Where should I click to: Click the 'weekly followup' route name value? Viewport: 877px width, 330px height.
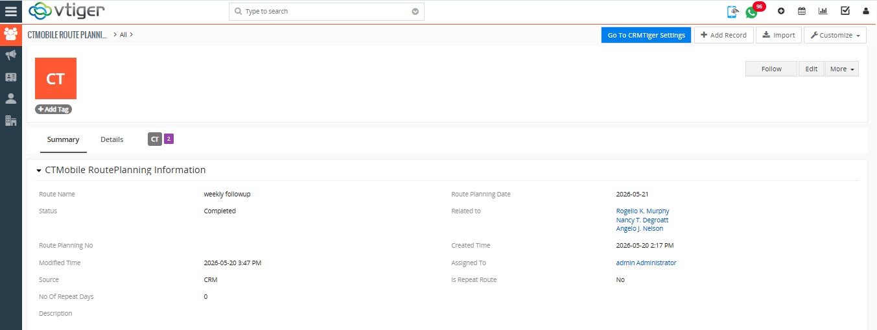pos(228,194)
